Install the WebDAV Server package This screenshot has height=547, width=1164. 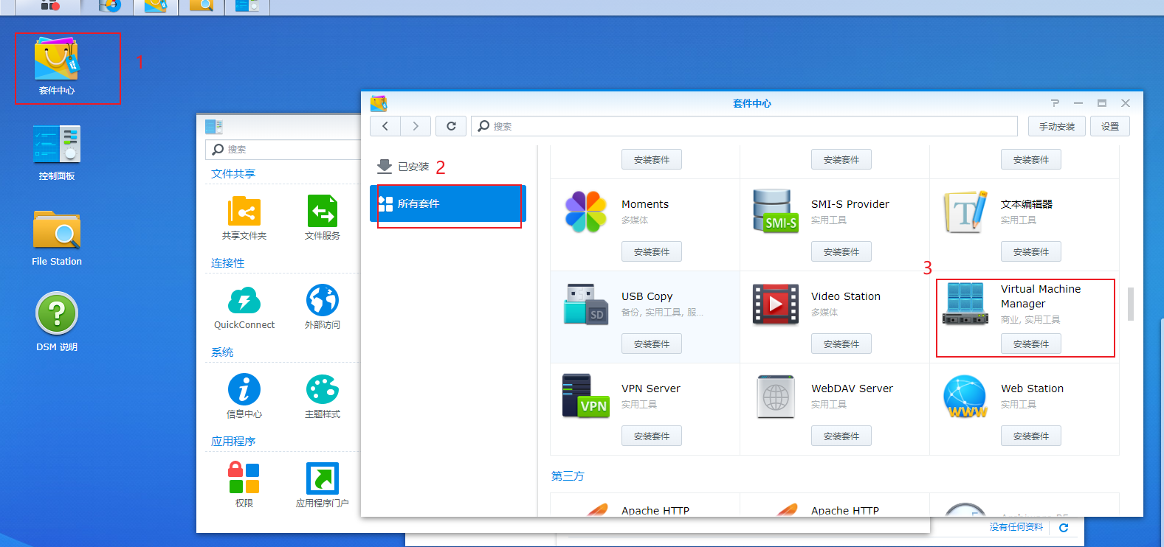tap(841, 436)
